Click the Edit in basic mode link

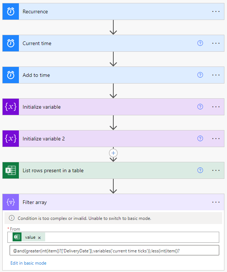[x=29, y=263]
